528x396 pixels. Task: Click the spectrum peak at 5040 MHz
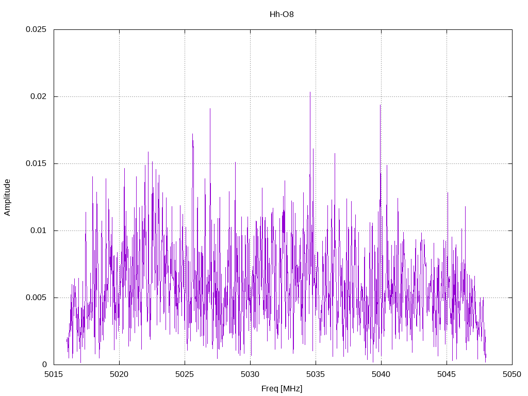click(x=380, y=106)
